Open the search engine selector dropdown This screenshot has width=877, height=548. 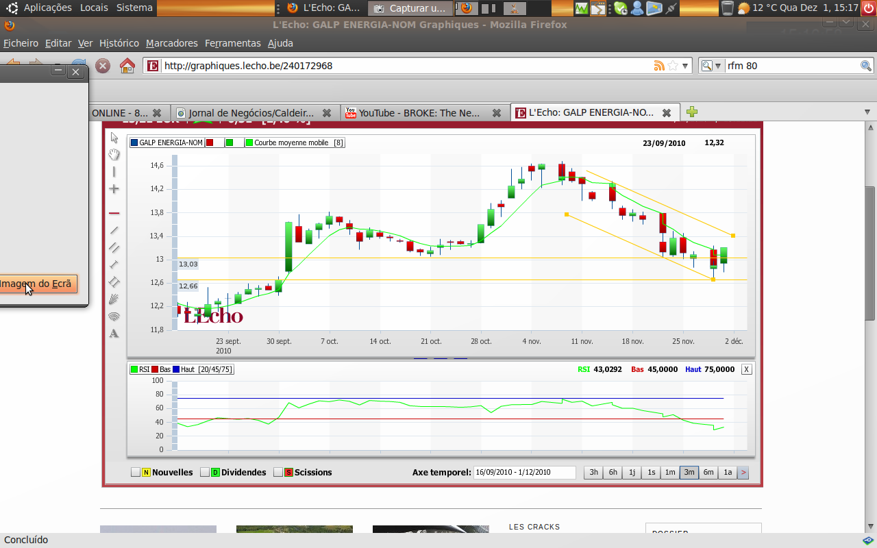click(718, 66)
